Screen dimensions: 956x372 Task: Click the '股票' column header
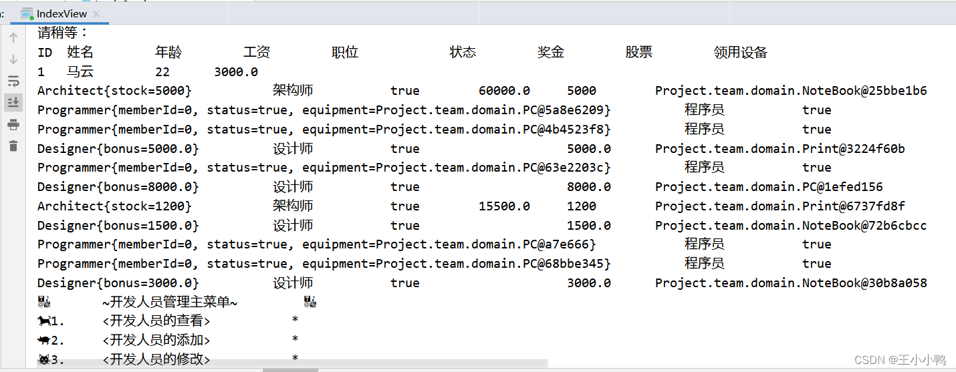(639, 52)
